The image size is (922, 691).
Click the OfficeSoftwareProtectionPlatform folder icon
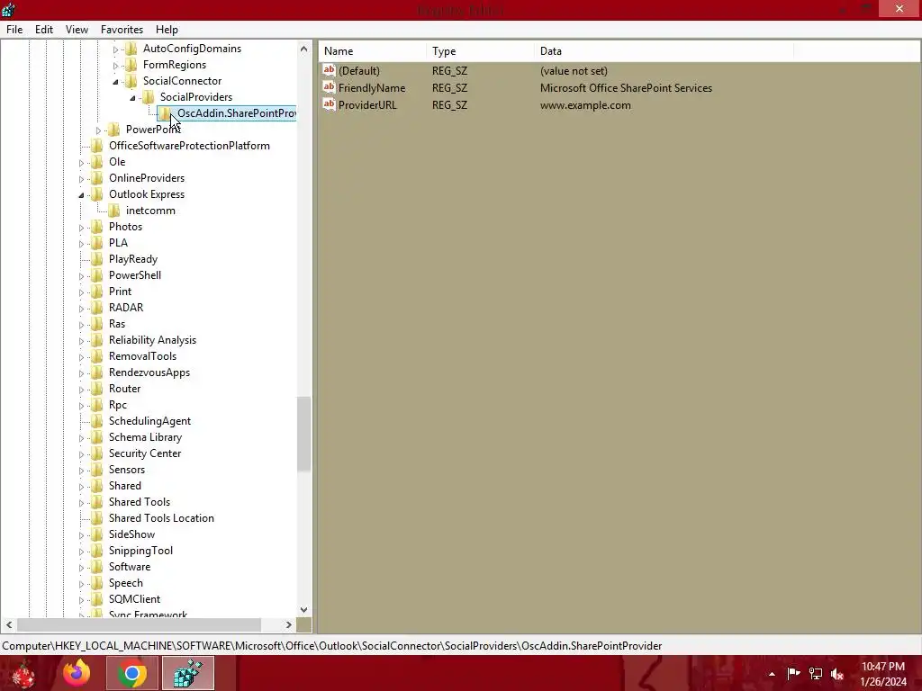97,146
